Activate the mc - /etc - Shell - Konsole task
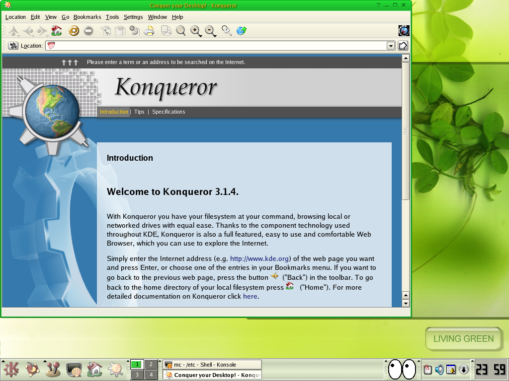 coord(212,365)
